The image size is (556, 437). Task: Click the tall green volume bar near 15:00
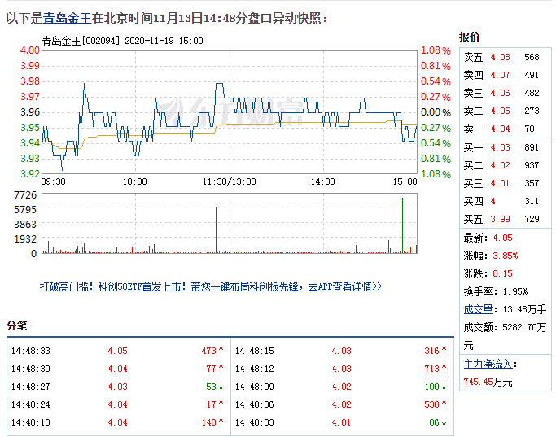(x=402, y=225)
